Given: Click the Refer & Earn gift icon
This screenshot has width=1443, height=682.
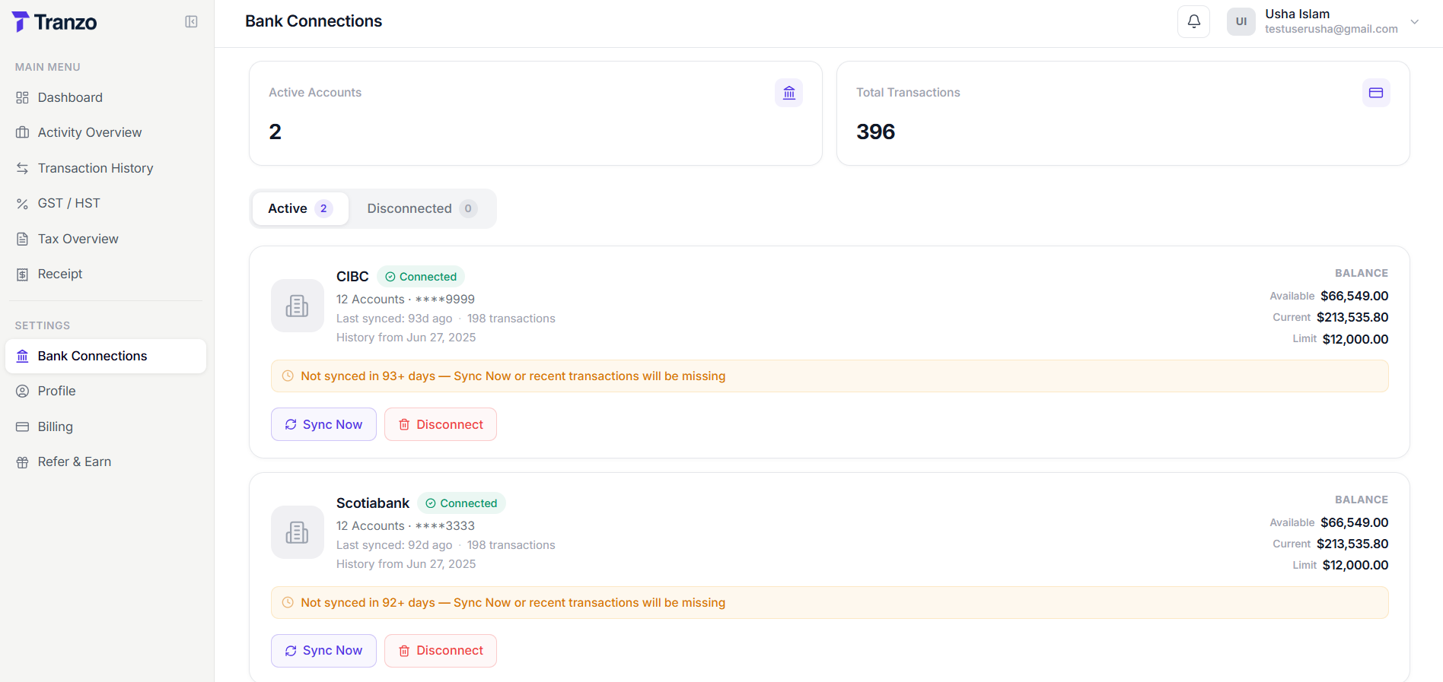Looking at the screenshot, I should [x=22, y=462].
